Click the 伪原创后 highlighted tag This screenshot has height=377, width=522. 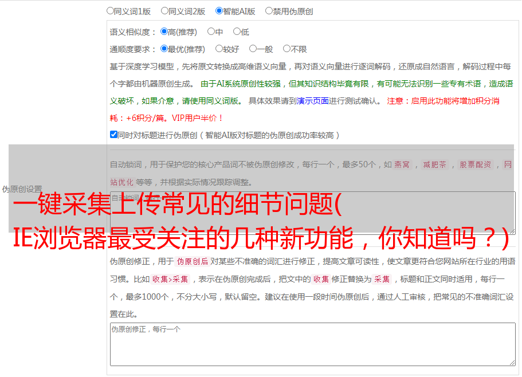coord(193,261)
